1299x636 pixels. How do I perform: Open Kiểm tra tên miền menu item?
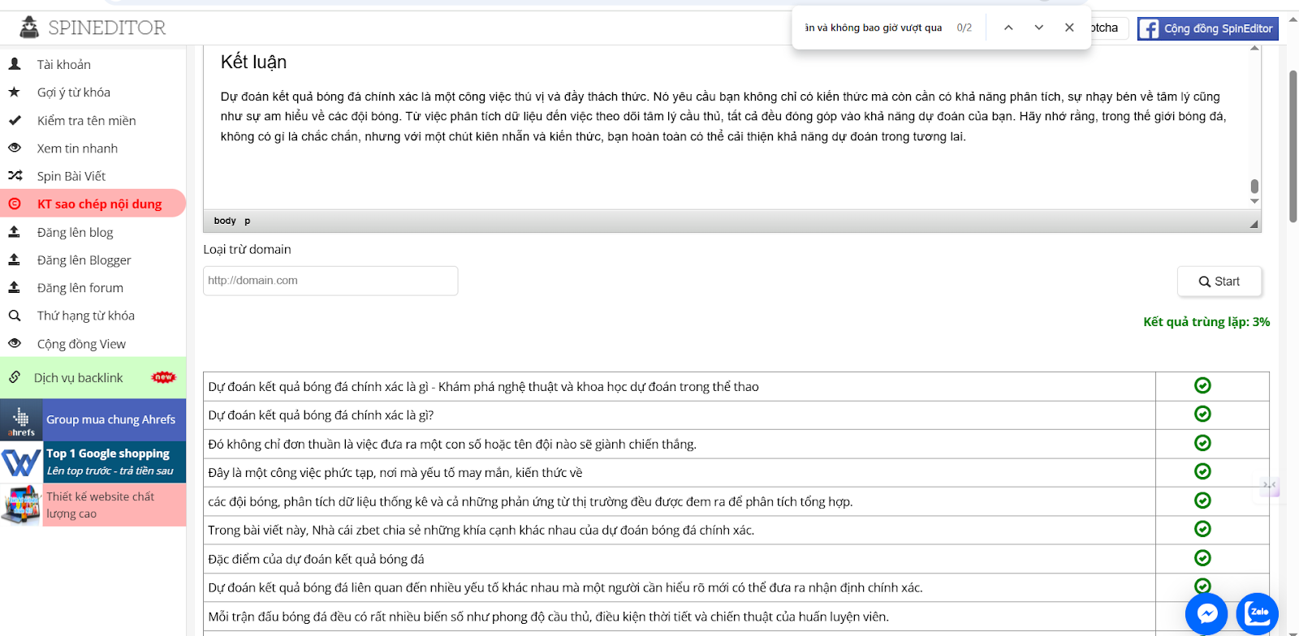[x=86, y=120]
